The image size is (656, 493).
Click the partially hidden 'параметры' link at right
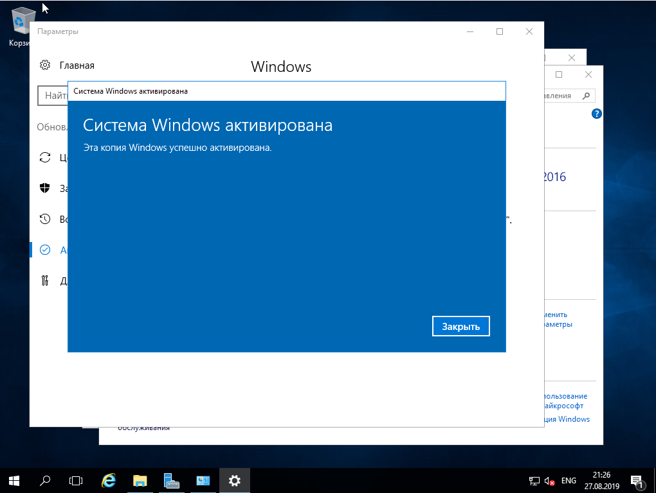(557, 324)
